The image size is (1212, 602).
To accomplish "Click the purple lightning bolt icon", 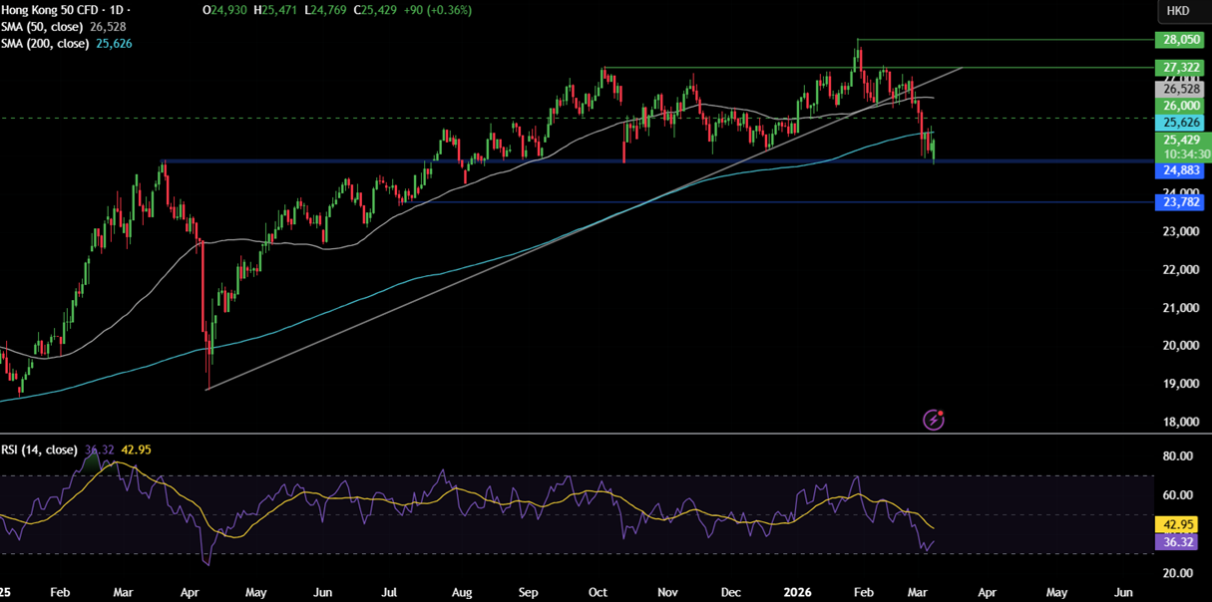I will [933, 420].
